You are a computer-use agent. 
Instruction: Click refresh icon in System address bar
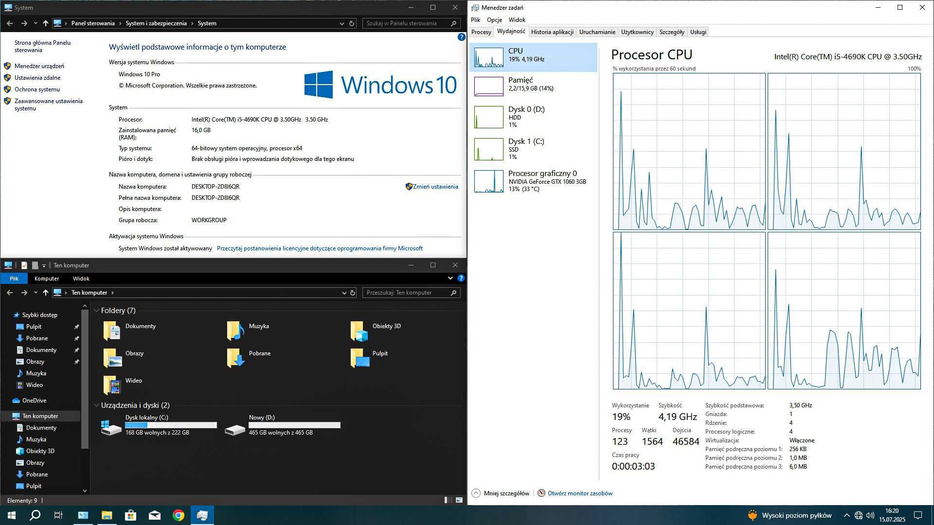pos(351,23)
